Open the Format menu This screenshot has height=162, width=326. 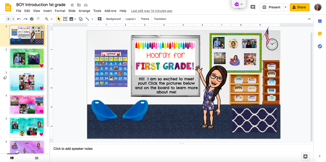tap(60, 11)
